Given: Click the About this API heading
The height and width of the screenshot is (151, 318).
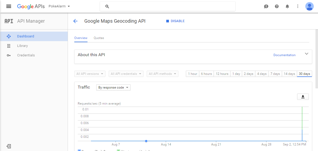Looking at the screenshot, I should (x=91, y=55).
